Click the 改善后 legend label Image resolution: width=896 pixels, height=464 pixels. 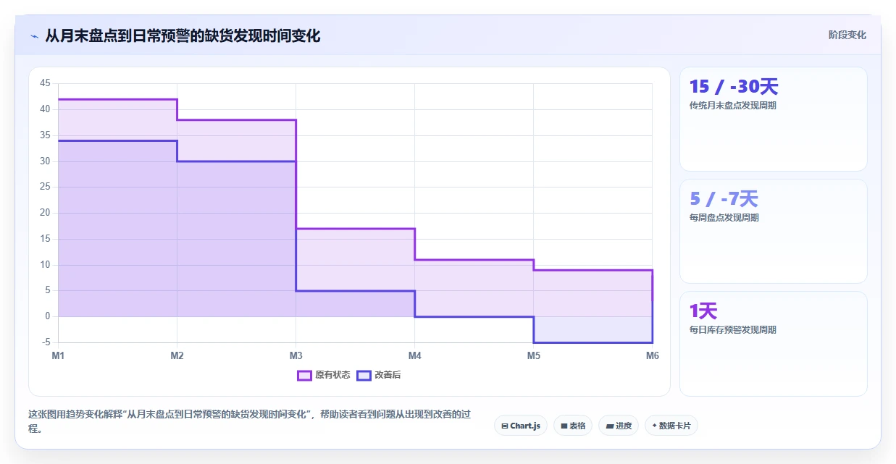tap(388, 375)
